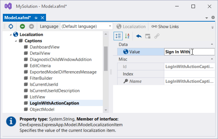Image resolution: width=218 pixels, height=139 pixels.
Task: Toggle categorized property view
Action: 118,36
